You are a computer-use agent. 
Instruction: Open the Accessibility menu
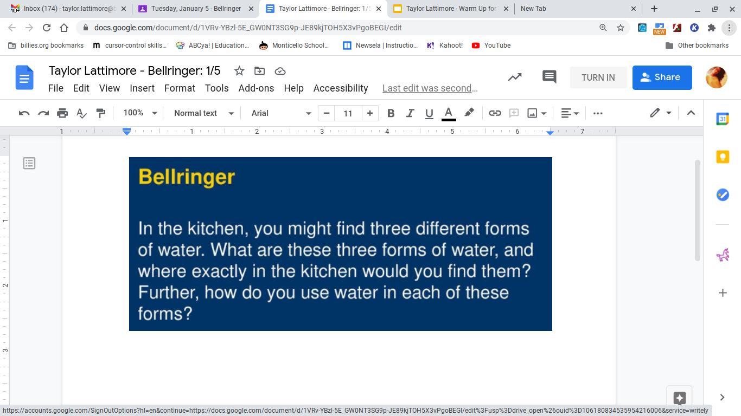pyautogui.click(x=341, y=88)
